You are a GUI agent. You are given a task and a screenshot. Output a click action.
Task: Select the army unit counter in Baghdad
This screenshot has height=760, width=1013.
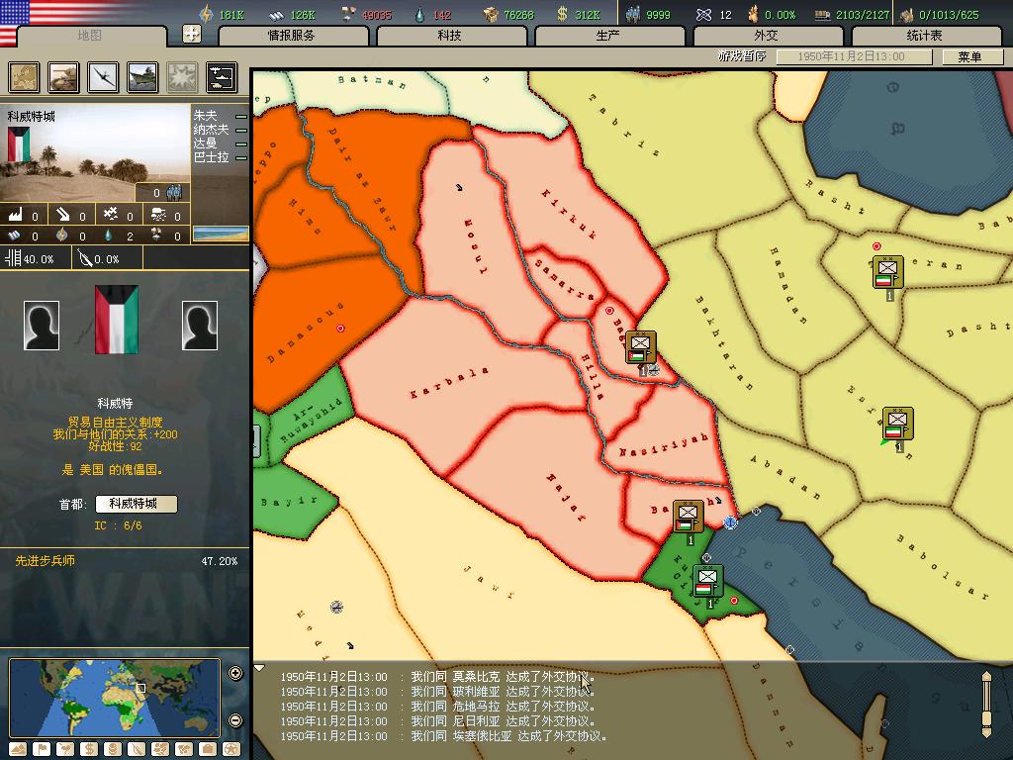coord(641,347)
